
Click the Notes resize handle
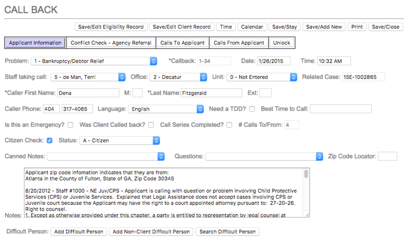click(307, 215)
